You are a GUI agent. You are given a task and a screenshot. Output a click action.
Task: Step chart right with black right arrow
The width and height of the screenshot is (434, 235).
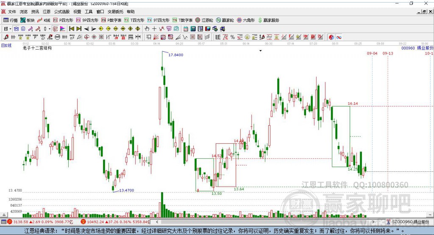click(94, 29)
